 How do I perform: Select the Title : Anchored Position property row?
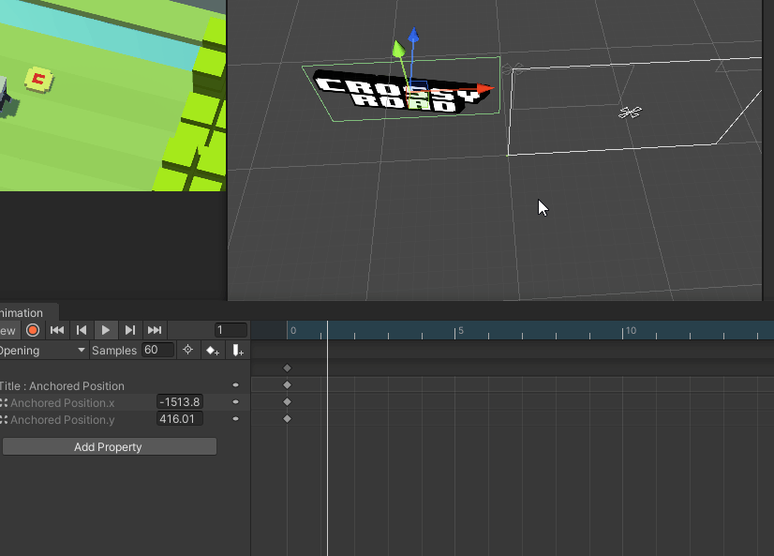point(124,385)
